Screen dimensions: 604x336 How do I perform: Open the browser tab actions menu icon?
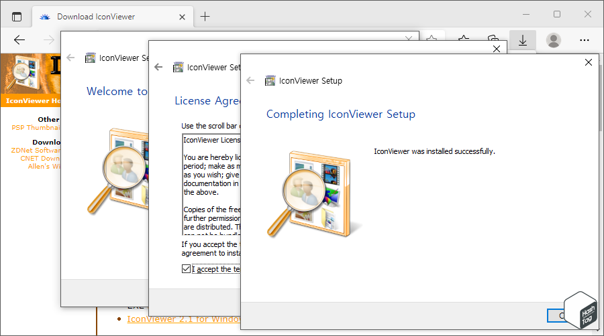17,17
